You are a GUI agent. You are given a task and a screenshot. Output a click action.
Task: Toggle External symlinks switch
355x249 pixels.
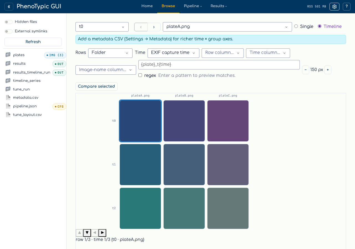9,31
